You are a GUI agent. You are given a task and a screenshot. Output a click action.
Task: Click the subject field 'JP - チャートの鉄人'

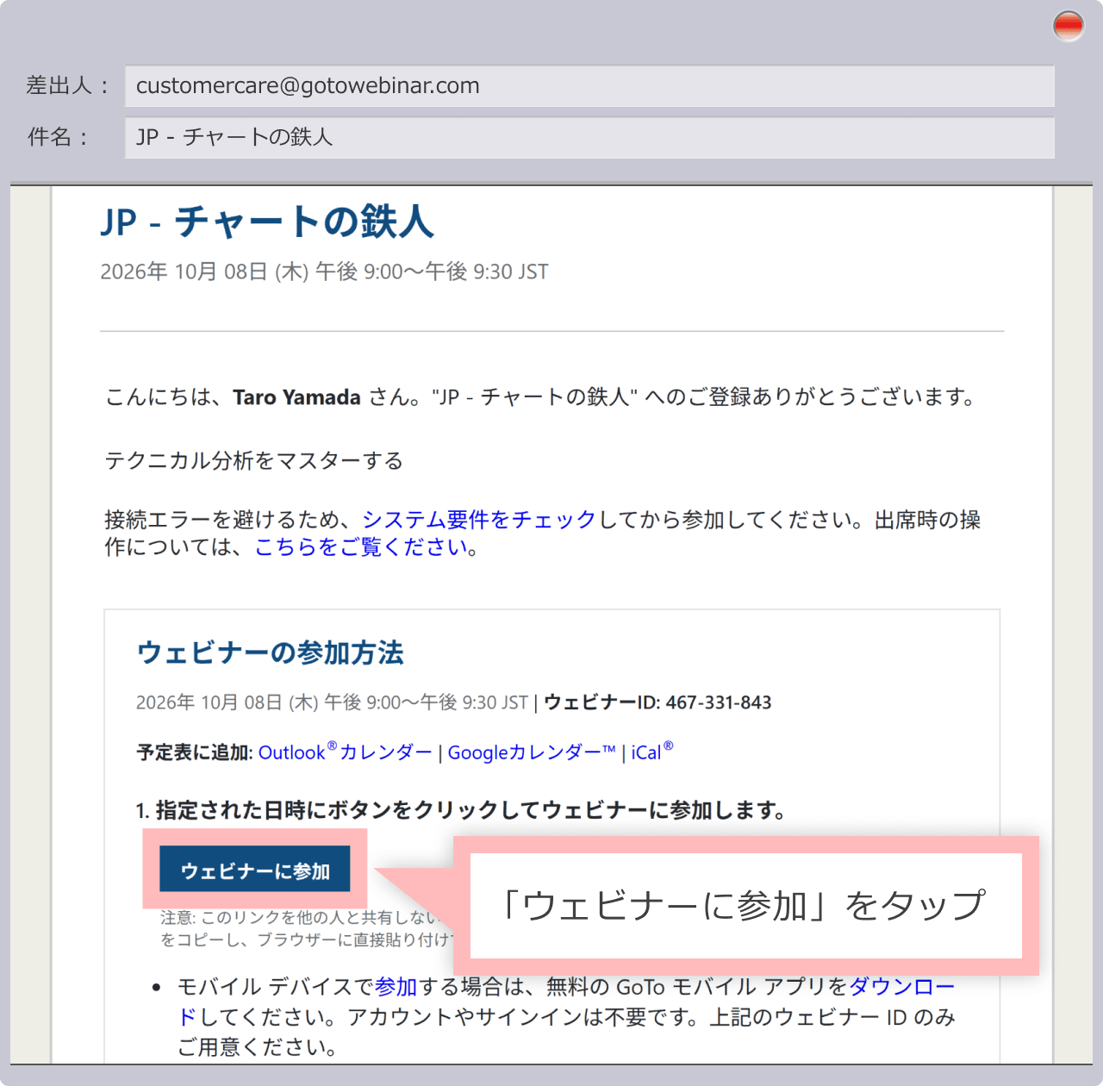(589, 138)
